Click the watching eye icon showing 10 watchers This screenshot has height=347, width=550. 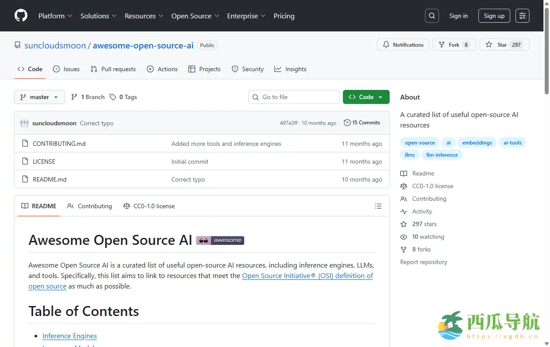[403, 237]
